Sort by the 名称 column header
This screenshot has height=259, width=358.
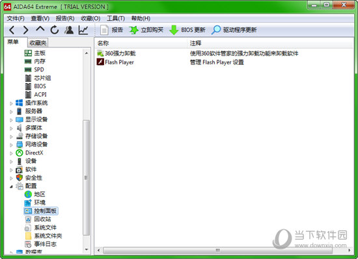(x=141, y=43)
